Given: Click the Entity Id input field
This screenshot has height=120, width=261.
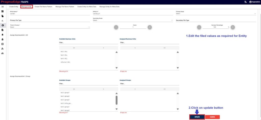Looking at the screenshot, I should (x=133, y=14).
